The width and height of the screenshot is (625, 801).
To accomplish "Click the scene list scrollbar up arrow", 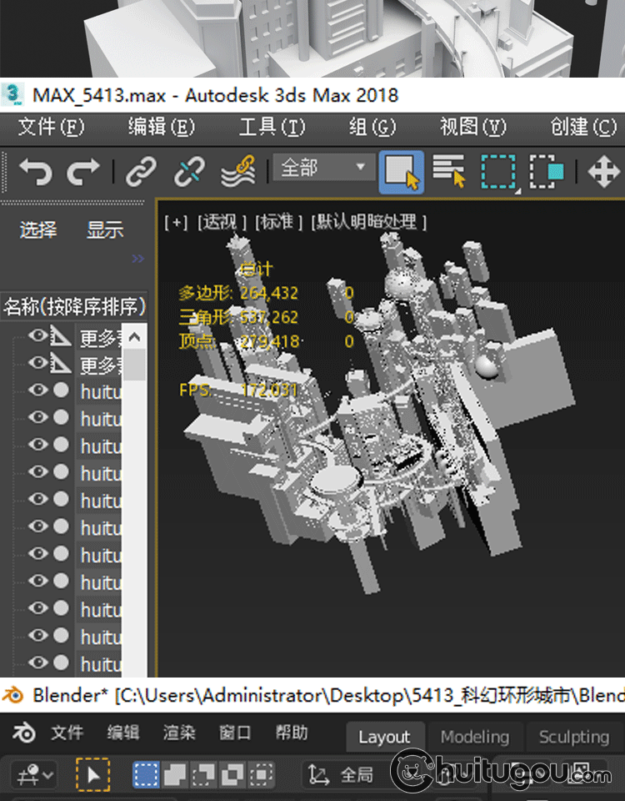I will coord(134,336).
